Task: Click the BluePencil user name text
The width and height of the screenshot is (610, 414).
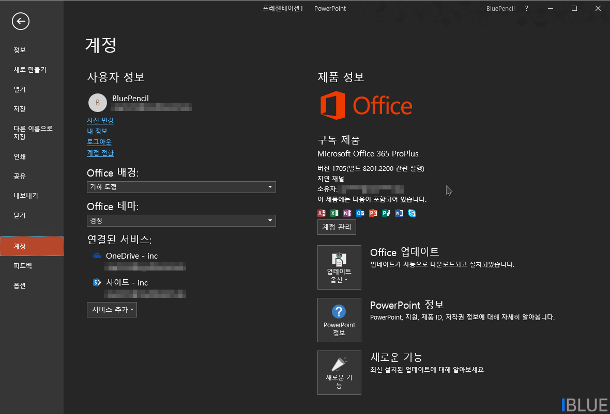Action: 130,98
